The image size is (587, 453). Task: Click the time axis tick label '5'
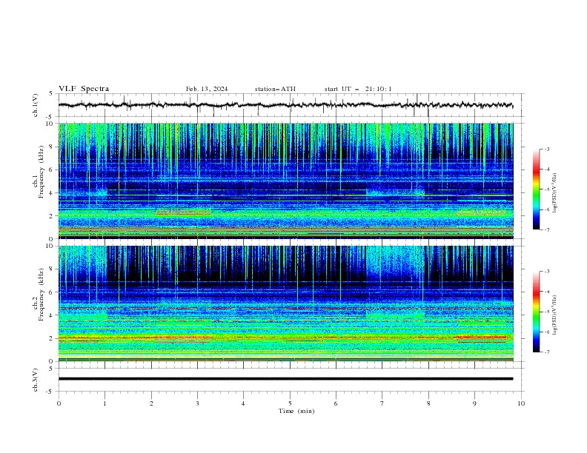(x=290, y=403)
